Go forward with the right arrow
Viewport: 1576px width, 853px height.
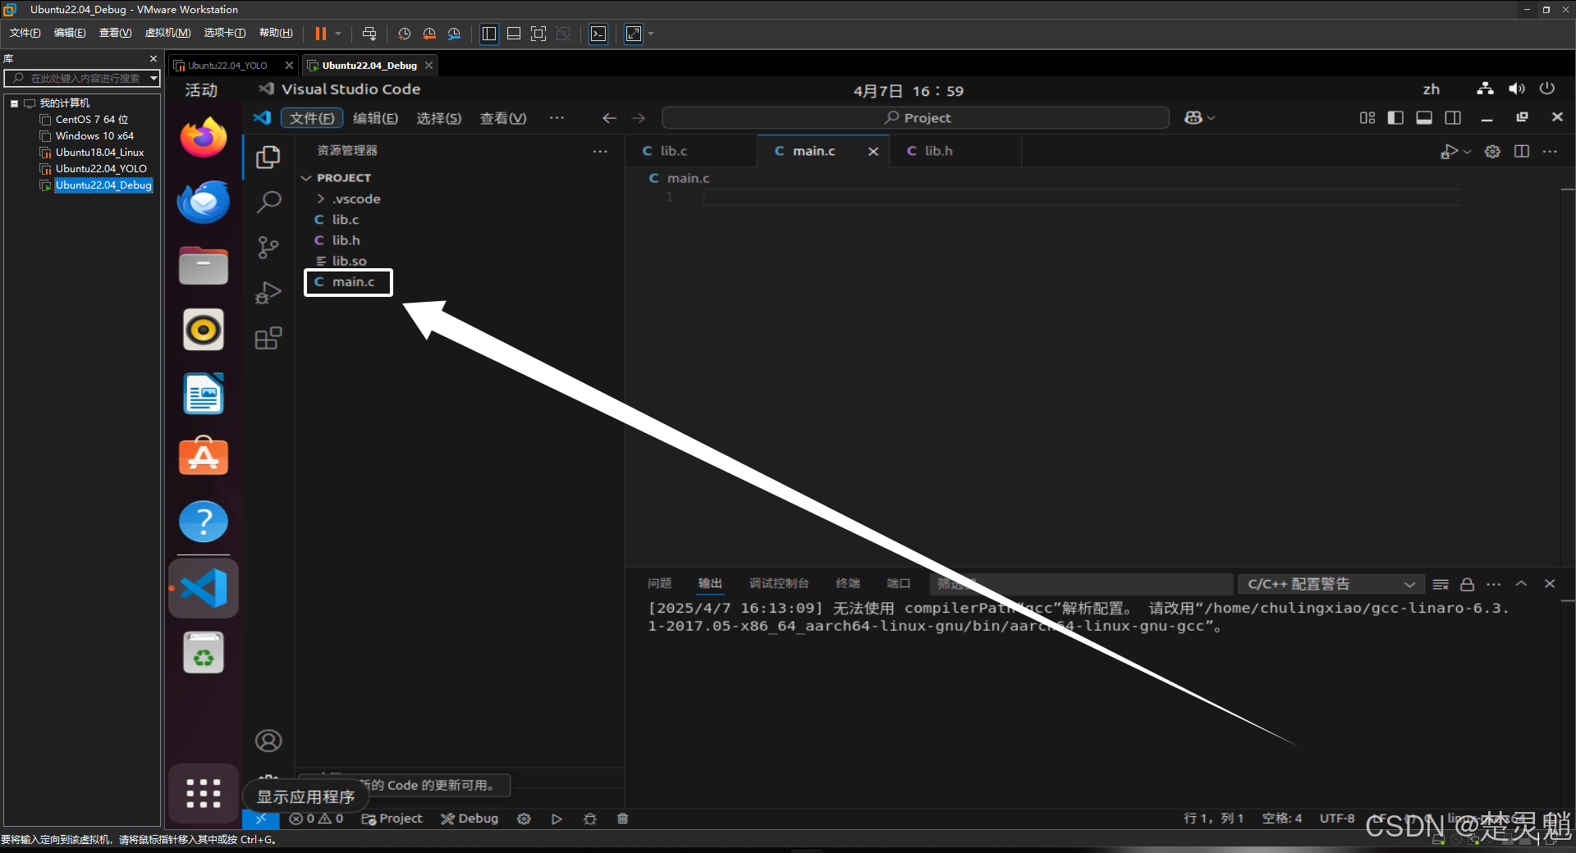638,118
